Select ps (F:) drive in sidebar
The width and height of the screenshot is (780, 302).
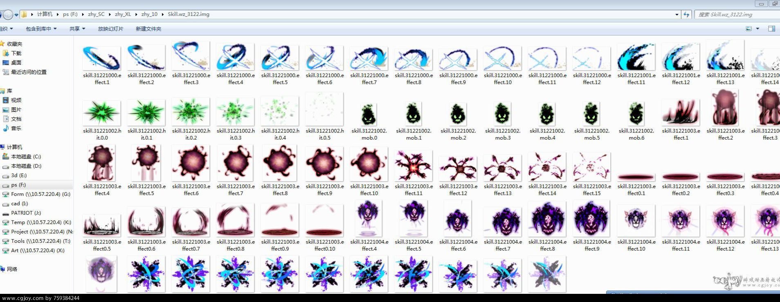(x=18, y=184)
